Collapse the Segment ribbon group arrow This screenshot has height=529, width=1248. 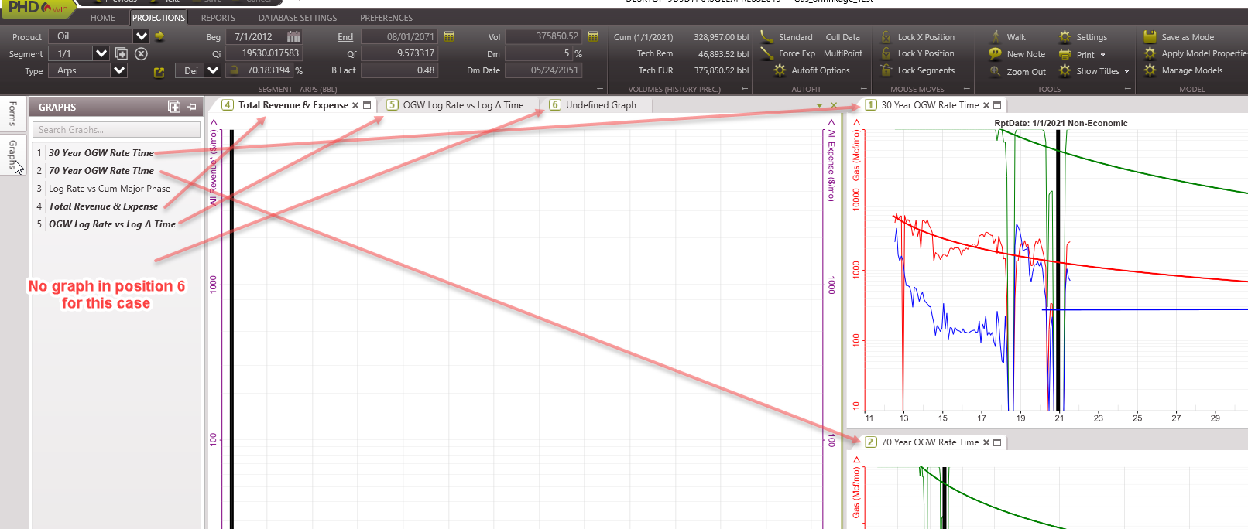[600, 89]
